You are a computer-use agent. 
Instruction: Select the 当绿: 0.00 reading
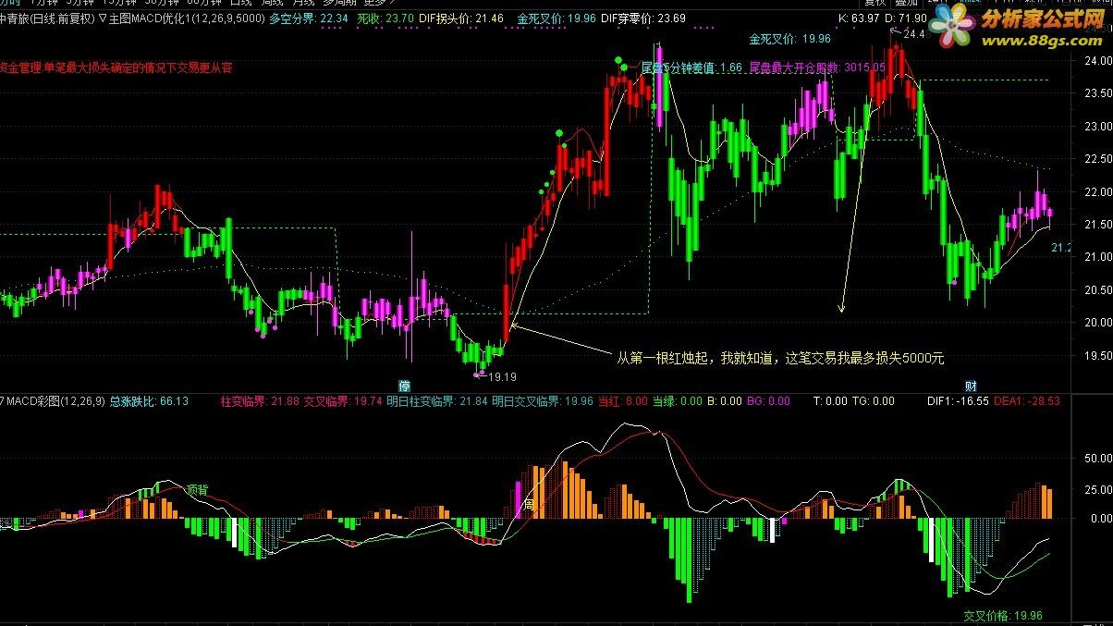677,401
